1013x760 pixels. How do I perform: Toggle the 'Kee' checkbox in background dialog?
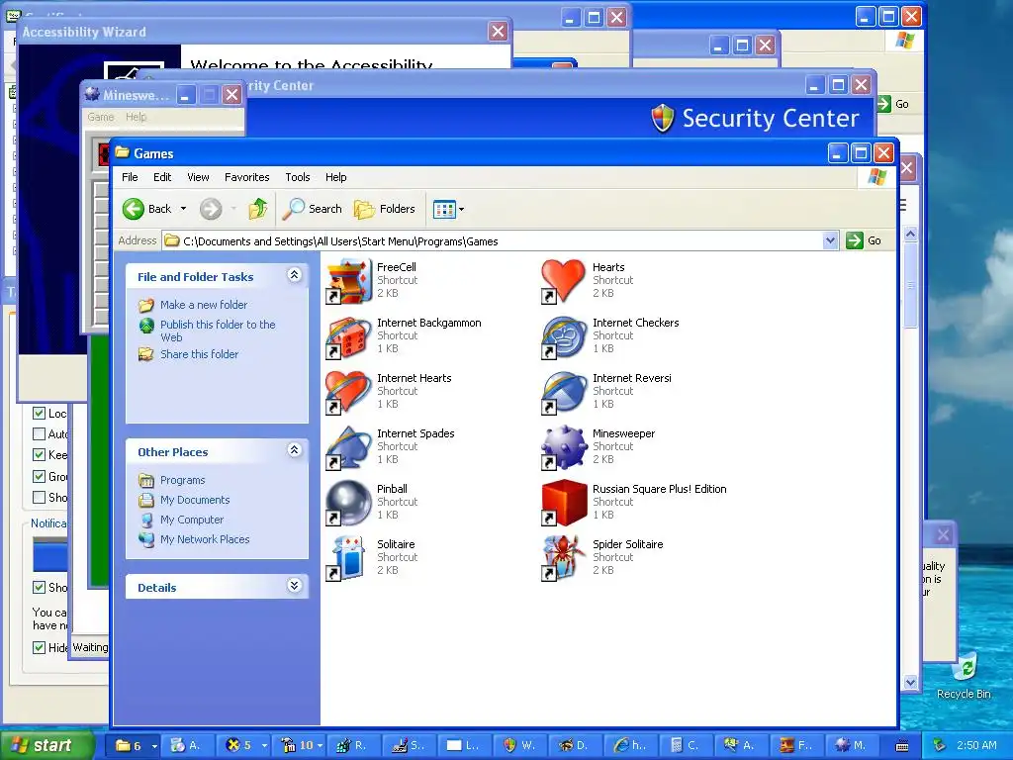39,455
